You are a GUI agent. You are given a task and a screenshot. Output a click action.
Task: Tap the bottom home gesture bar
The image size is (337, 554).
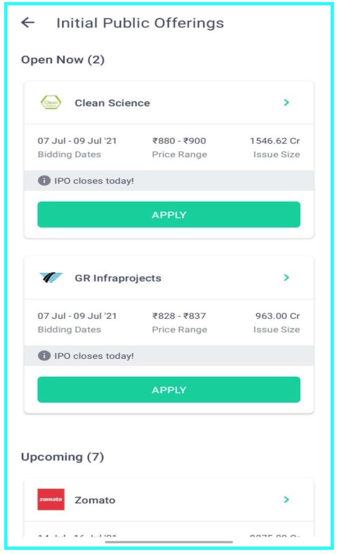click(x=168, y=542)
